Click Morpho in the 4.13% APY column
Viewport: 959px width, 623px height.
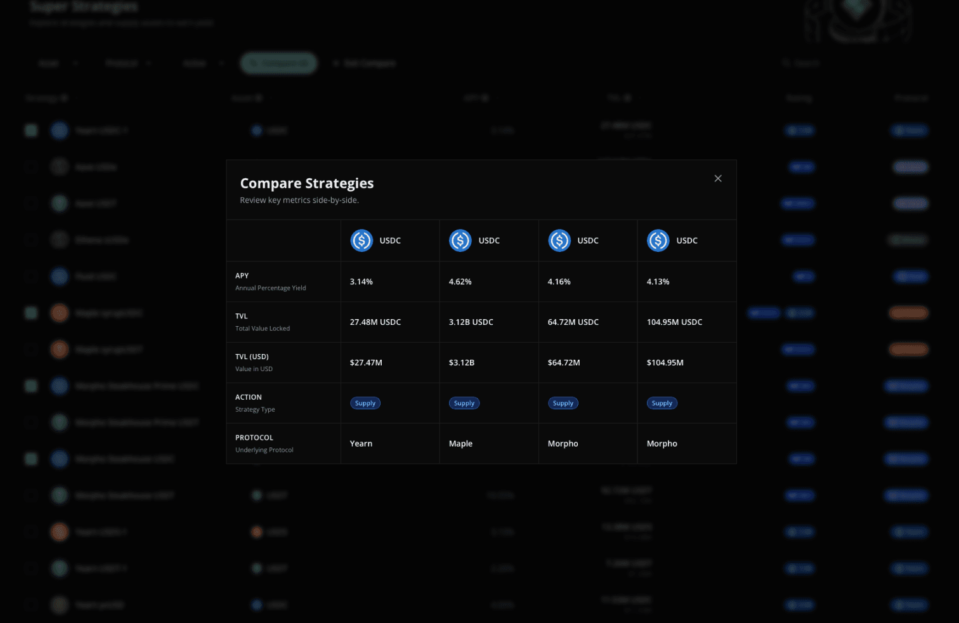pos(662,443)
